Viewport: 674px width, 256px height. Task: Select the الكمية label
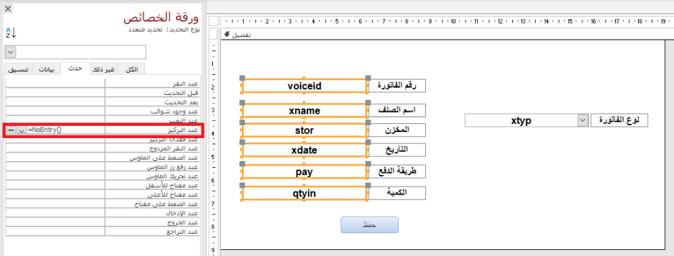(x=398, y=193)
